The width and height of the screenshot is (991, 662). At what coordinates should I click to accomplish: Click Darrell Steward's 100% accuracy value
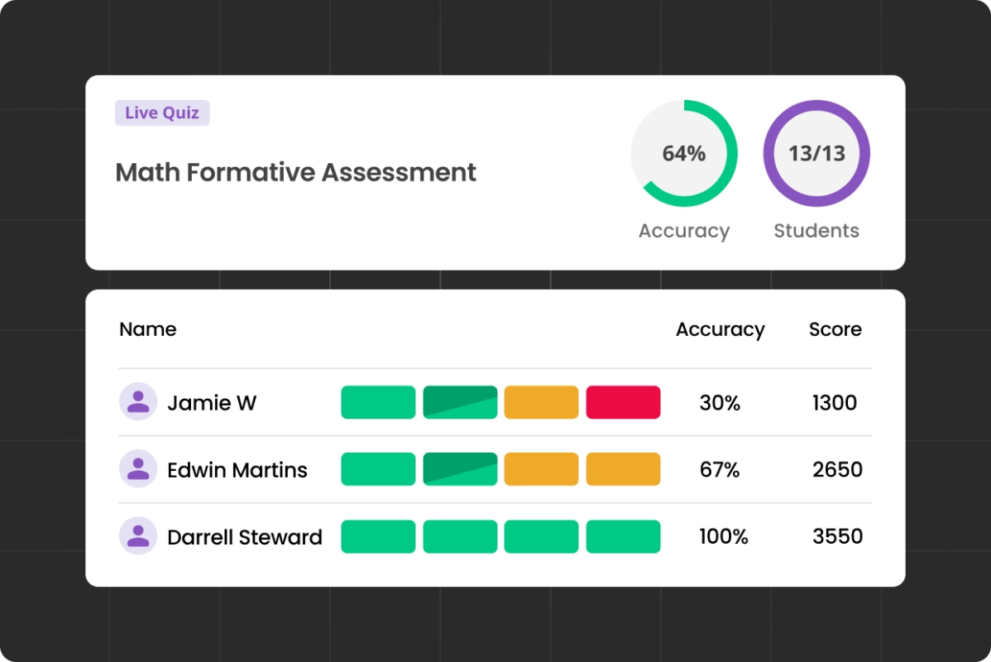coord(723,536)
